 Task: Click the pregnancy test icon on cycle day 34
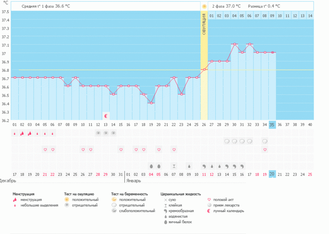tap(265, 141)
